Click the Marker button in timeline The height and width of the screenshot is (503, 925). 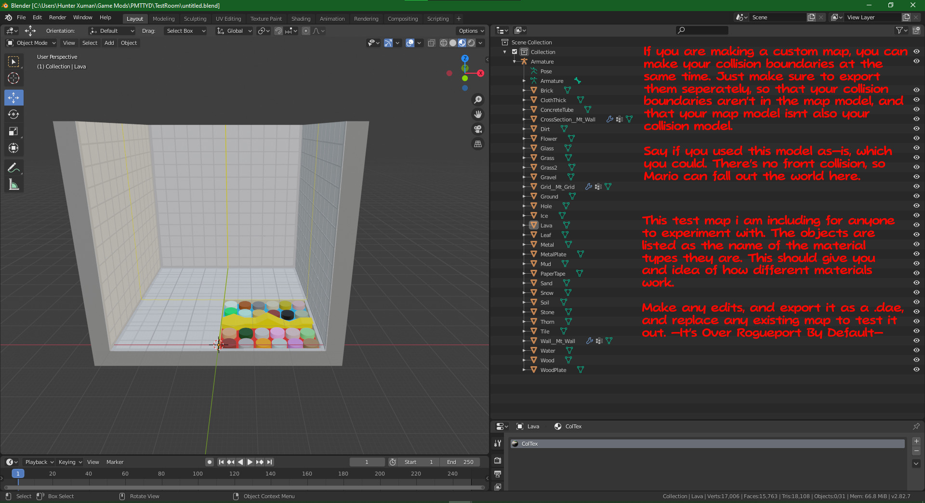[115, 462]
